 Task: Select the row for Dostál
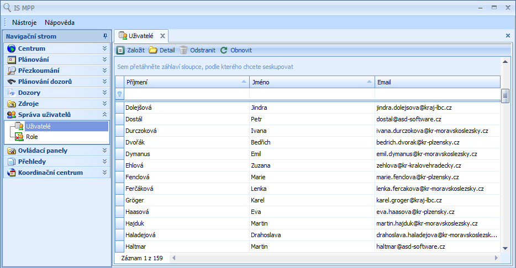click(x=308, y=119)
